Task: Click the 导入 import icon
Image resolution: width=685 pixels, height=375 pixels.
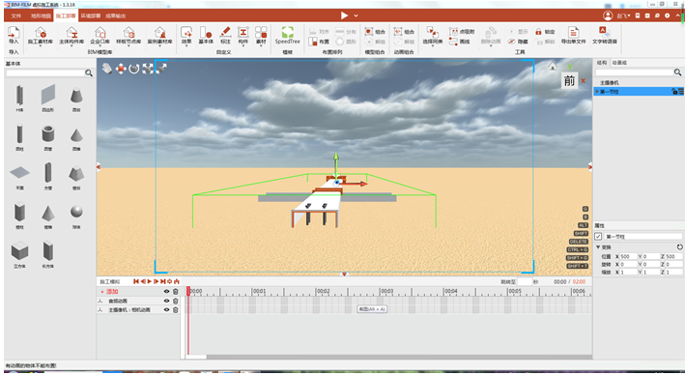Action: [x=14, y=35]
